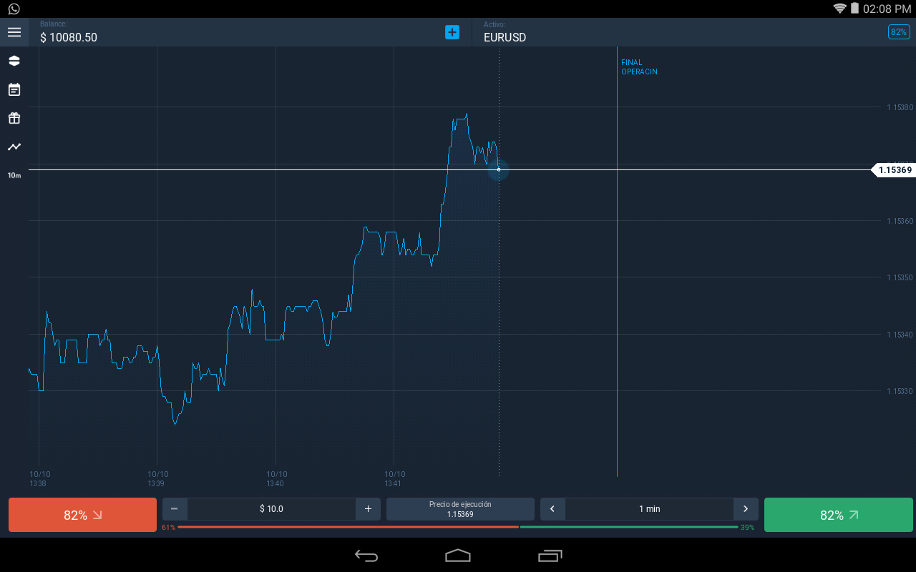Increase the investment amount with plus
The image size is (916, 572).
(x=368, y=509)
